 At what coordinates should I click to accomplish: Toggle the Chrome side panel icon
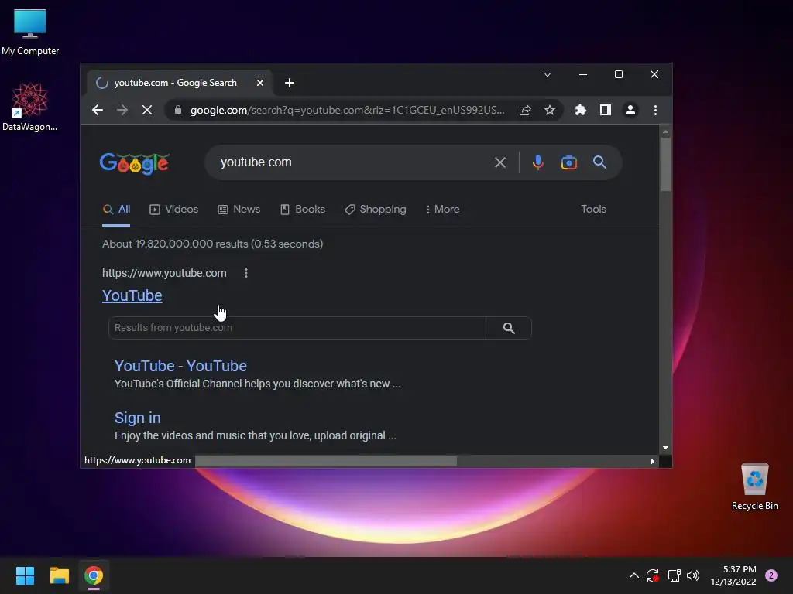tap(606, 110)
